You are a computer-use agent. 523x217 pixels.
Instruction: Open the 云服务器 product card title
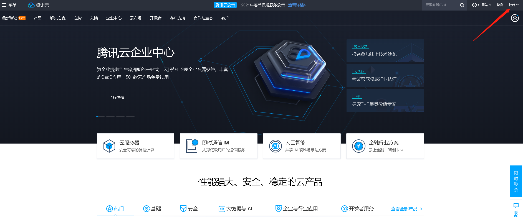129,143
